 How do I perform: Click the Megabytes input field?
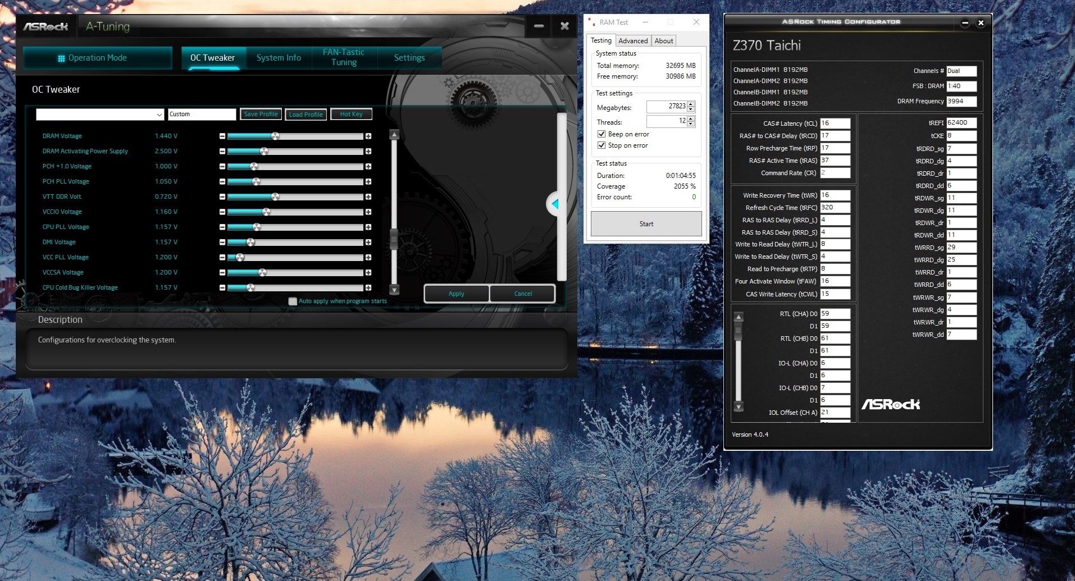point(667,107)
